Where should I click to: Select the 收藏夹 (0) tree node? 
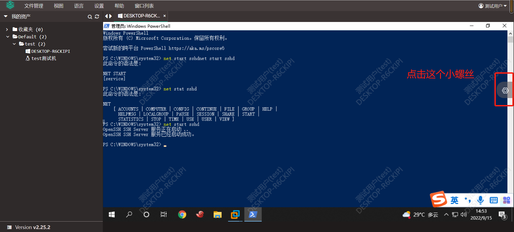coord(28,29)
